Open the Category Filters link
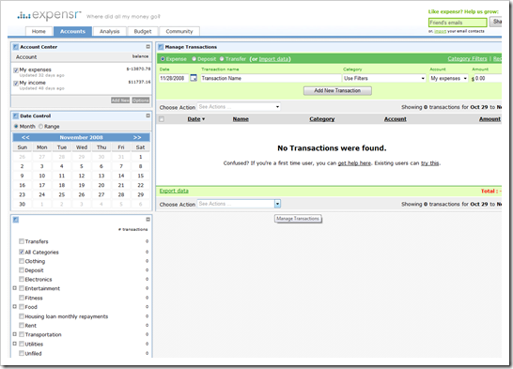Image resolution: width=513 pixels, height=369 pixels. click(x=467, y=59)
